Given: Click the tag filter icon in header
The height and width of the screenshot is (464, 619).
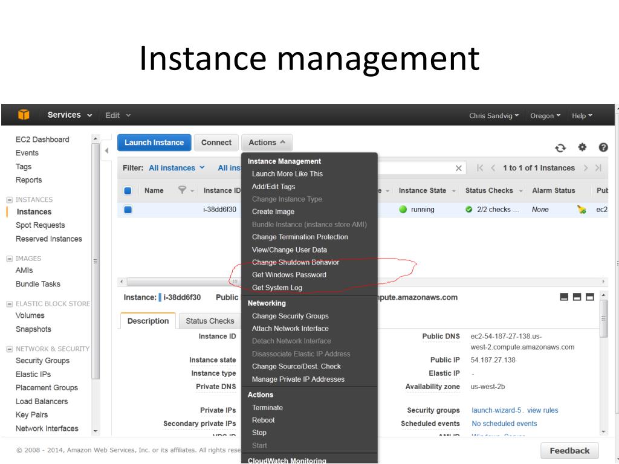Looking at the screenshot, I should pos(182,190).
